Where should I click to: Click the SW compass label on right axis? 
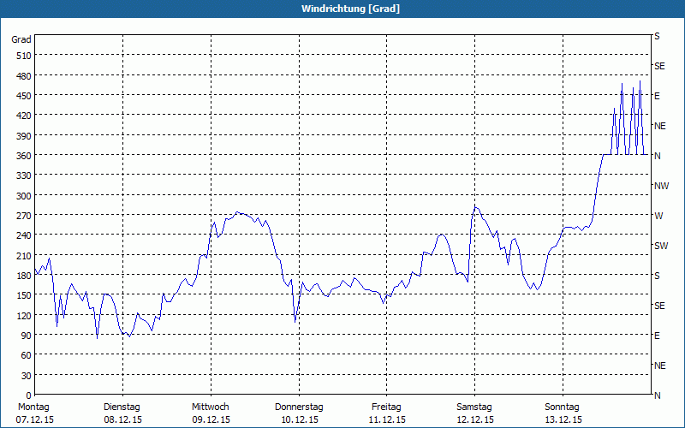(660, 246)
